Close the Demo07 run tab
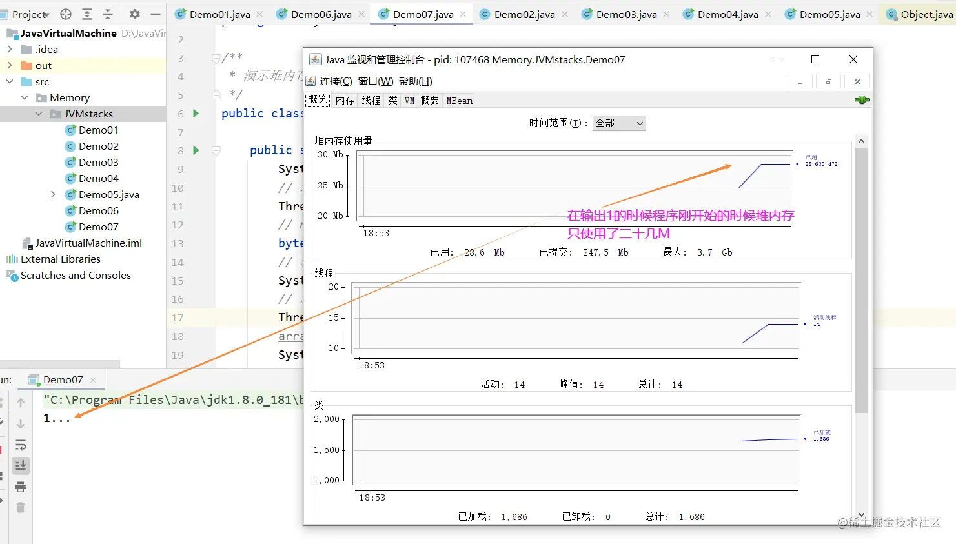 pyautogui.click(x=93, y=380)
